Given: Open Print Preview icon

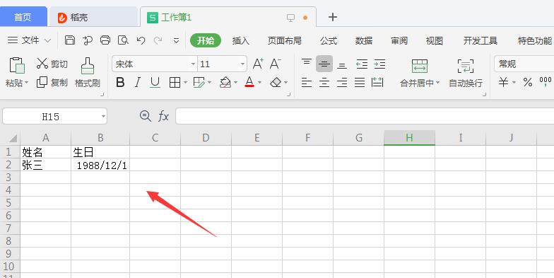Looking at the screenshot, I should (x=123, y=40).
